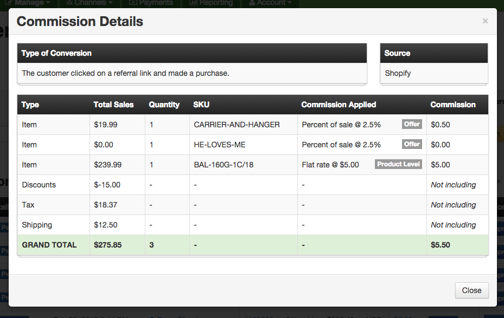This screenshot has height=318, width=504.
Task: Click the $5.50 grand total commission
Action: 440,245
